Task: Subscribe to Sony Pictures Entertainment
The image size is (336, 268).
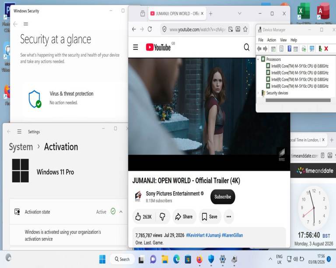Action: (223, 196)
